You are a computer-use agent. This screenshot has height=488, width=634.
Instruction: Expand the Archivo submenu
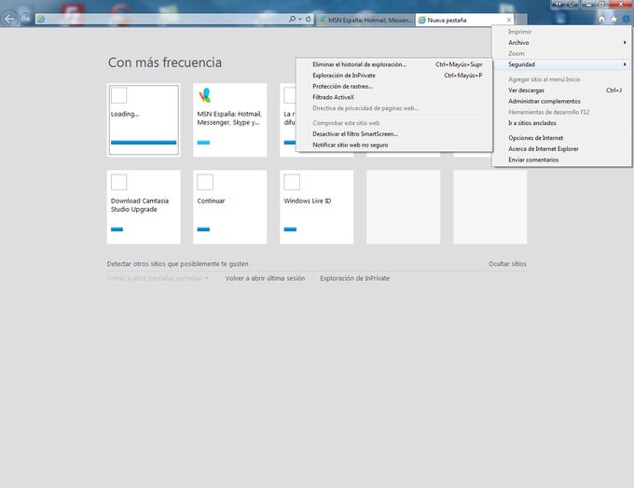pos(562,43)
